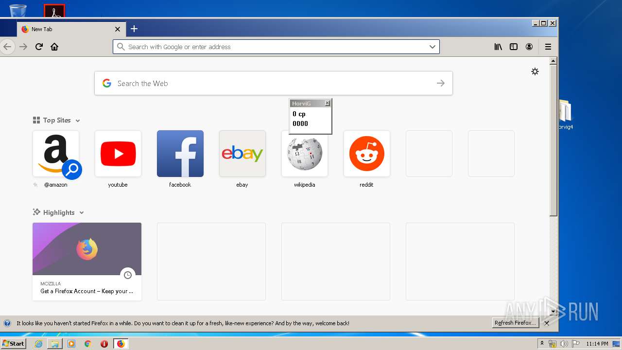Open the Firefox hamburger menu
The image size is (622, 350).
tap(548, 47)
